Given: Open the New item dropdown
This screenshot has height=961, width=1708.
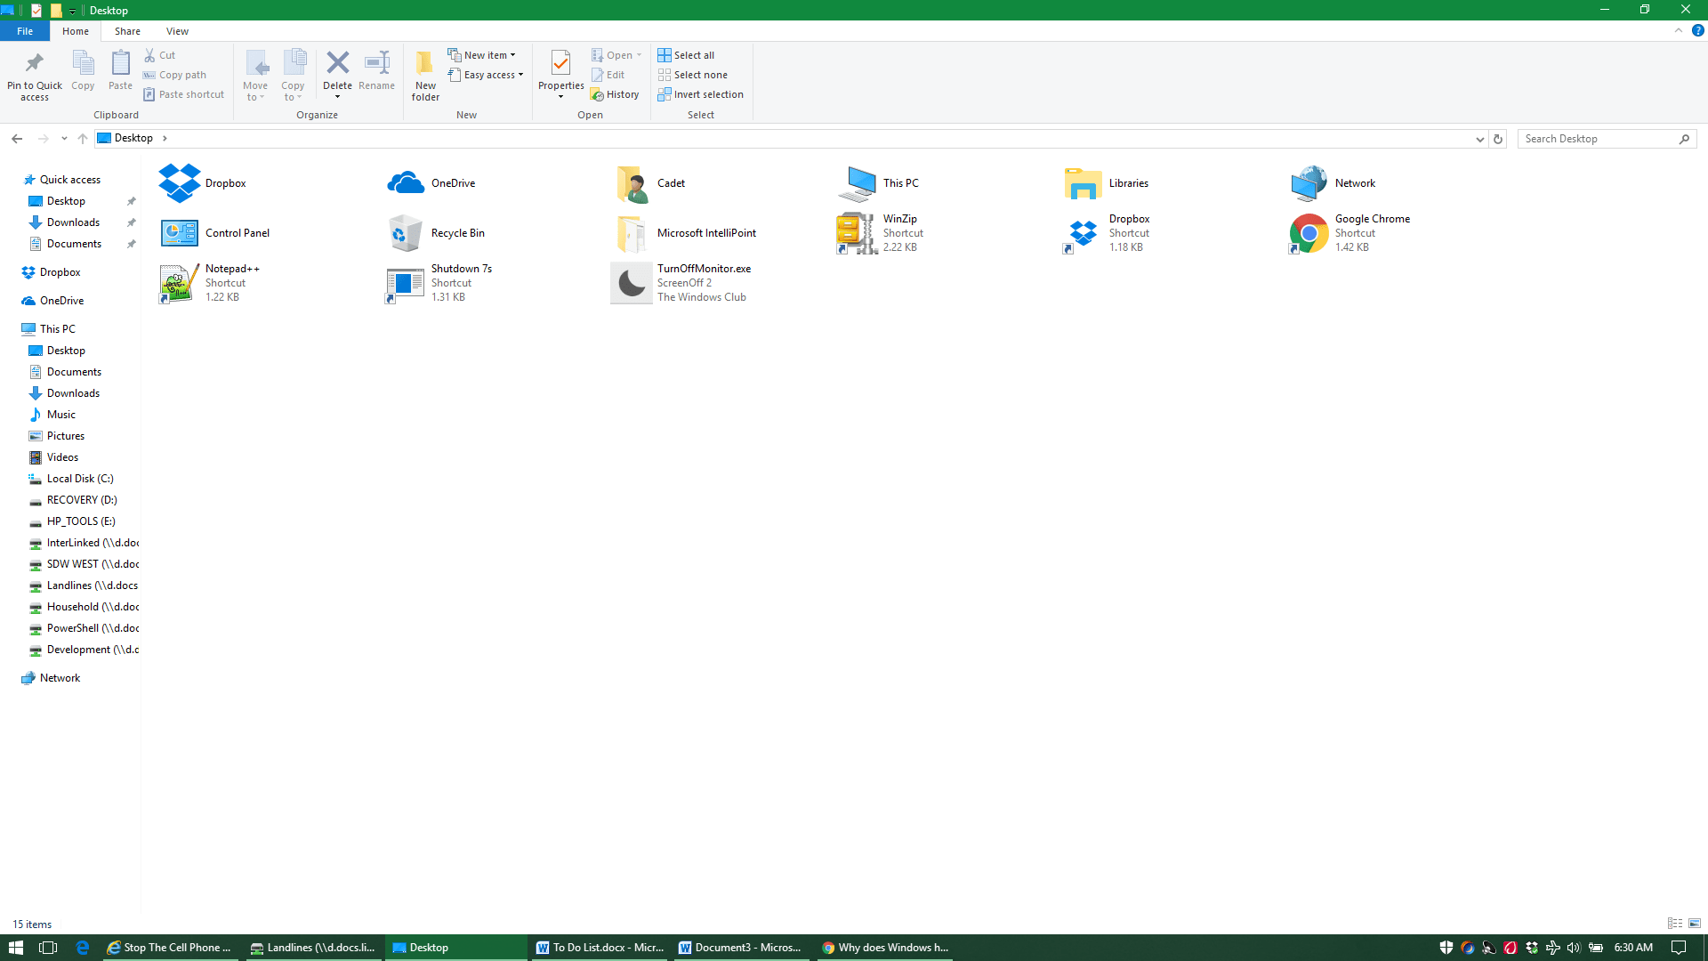Looking at the screenshot, I should tap(482, 55).
